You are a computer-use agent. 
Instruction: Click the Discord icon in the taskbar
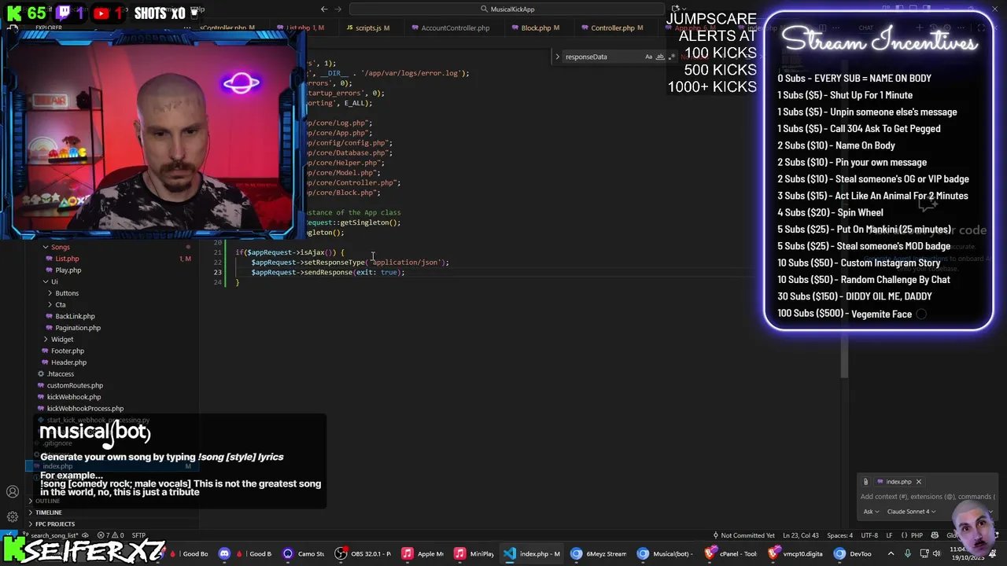pyautogui.click(x=224, y=553)
